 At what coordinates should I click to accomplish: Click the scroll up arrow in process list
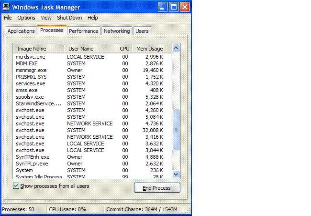(x=176, y=48)
